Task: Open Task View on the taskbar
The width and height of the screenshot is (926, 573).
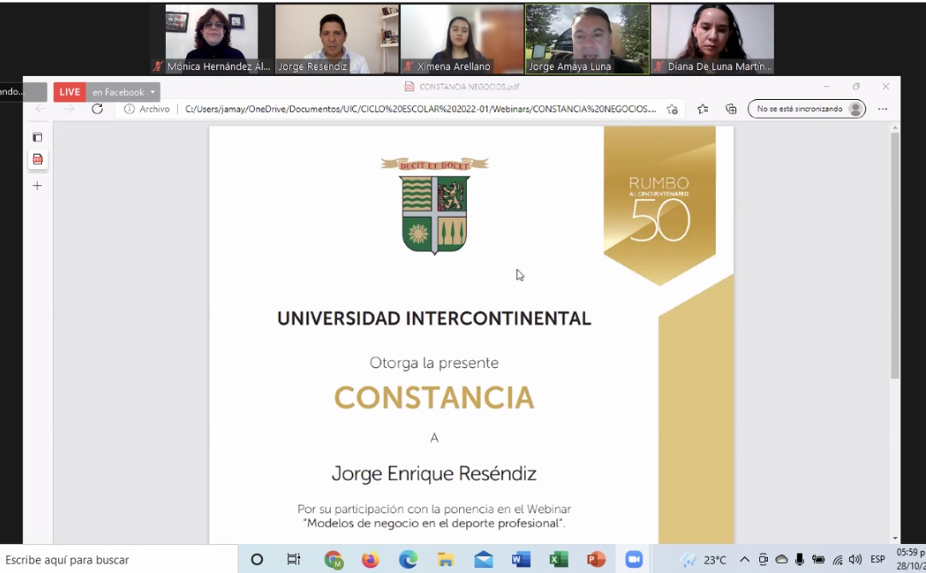Action: click(x=293, y=559)
